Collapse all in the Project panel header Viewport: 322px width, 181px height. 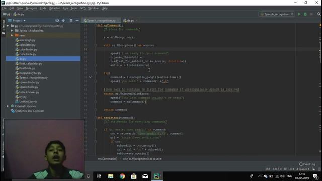[63, 20]
